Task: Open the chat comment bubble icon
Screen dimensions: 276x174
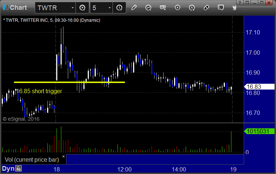Action: click(221, 8)
